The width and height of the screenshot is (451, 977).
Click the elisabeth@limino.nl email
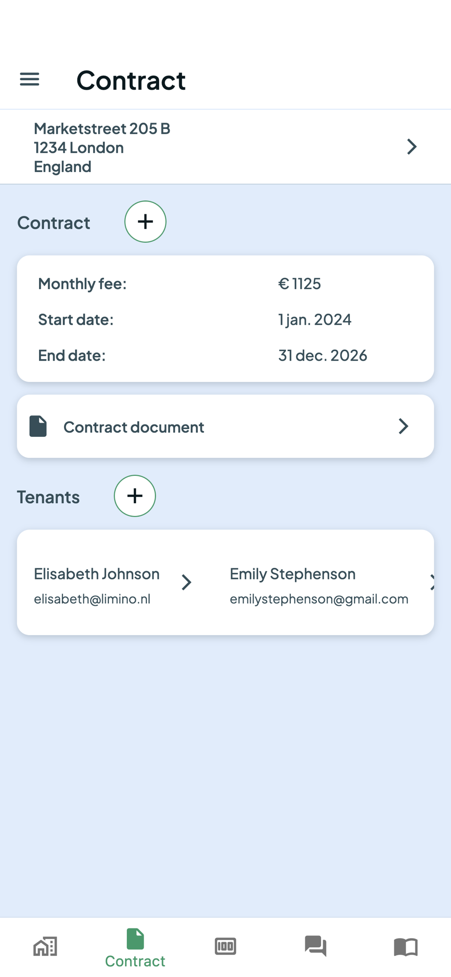(92, 599)
